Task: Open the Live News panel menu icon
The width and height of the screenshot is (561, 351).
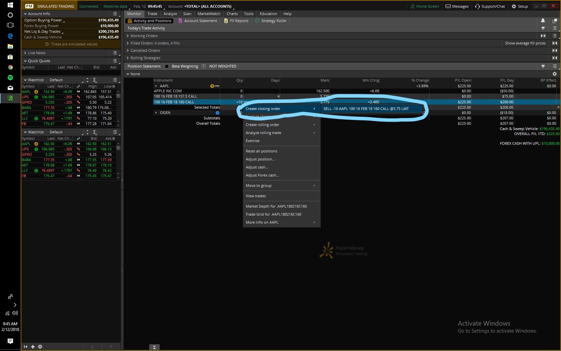Action: pos(115,53)
